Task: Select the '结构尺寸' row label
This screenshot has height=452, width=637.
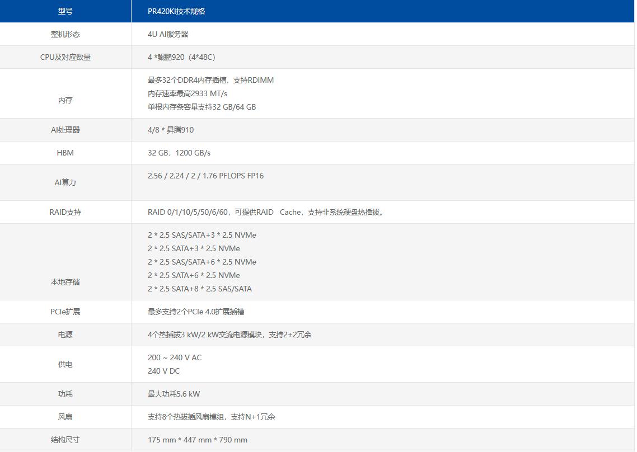Action: pyautogui.click(x=65, y=440)
